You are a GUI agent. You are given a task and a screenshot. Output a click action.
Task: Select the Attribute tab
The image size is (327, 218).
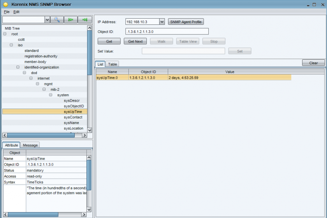coord(11,145)
